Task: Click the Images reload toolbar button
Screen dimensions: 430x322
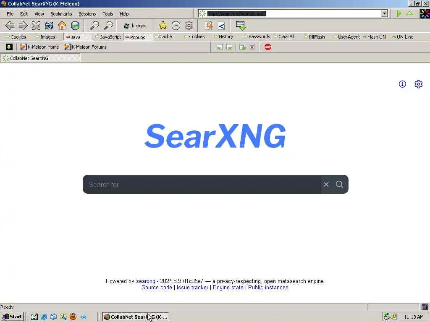Action: click(x=135, y=26)
